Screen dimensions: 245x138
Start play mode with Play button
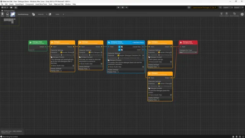(x=118, y=7)
